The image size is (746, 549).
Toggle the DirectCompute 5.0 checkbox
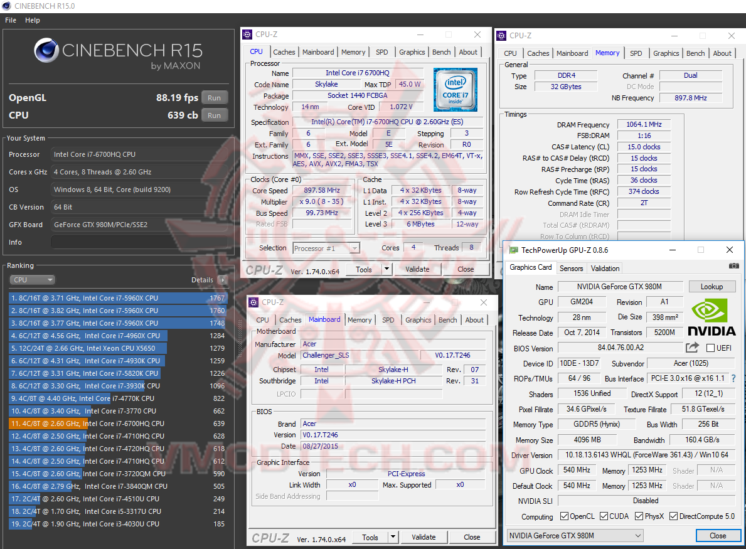673,516
